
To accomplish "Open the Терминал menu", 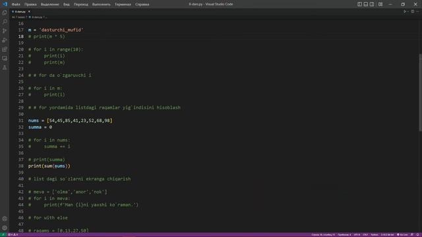I will [123, 5].
